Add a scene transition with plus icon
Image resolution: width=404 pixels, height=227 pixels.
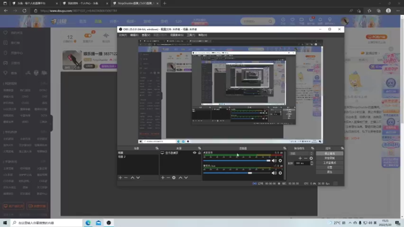300,158
